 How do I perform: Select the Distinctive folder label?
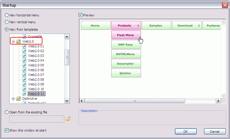pyautogui.click(x=30, y=99)
